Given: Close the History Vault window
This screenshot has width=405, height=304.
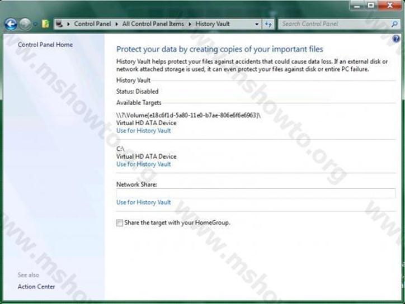Looking at the screenshot, I should point(390,6).
